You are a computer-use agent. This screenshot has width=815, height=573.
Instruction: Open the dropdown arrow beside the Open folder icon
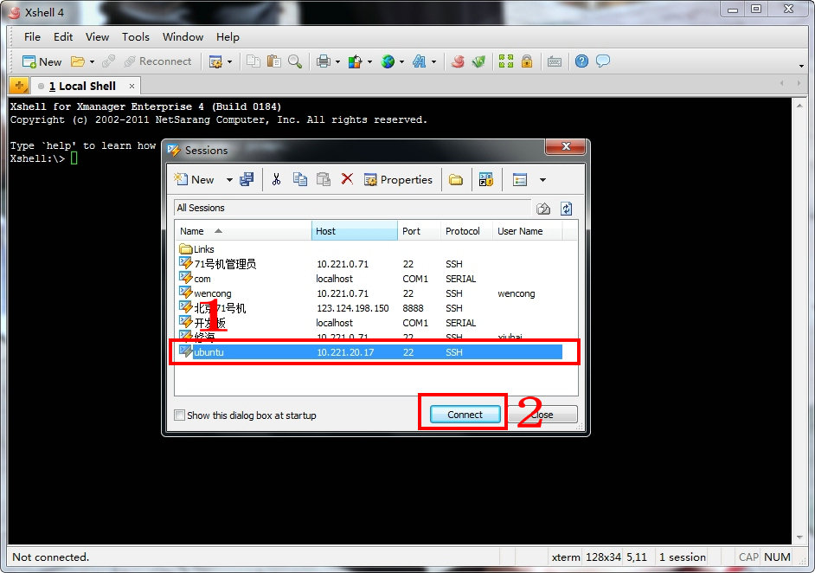click(x=92, y=61)
